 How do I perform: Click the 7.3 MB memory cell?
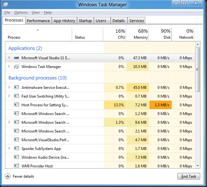click(x=138, y=157)
